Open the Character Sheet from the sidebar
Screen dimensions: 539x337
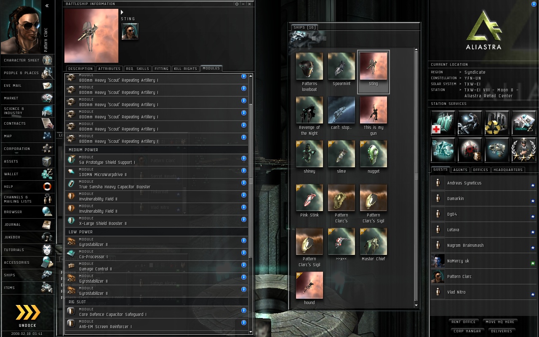27,60
